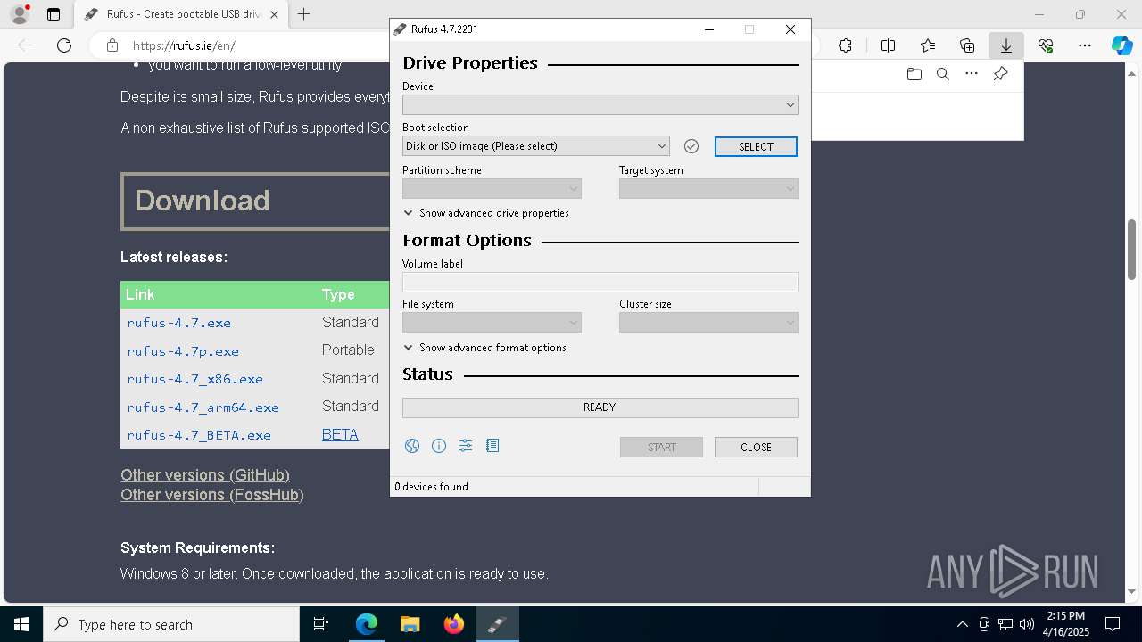Open Edge favorites star icon
This screenshot has width=1142, height=642.
click(928, 45)
